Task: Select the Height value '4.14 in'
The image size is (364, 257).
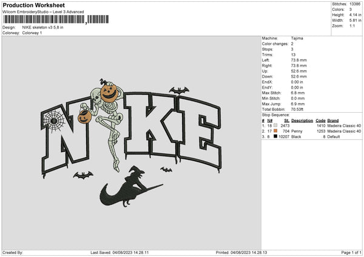Action: (x=355, y=15)
